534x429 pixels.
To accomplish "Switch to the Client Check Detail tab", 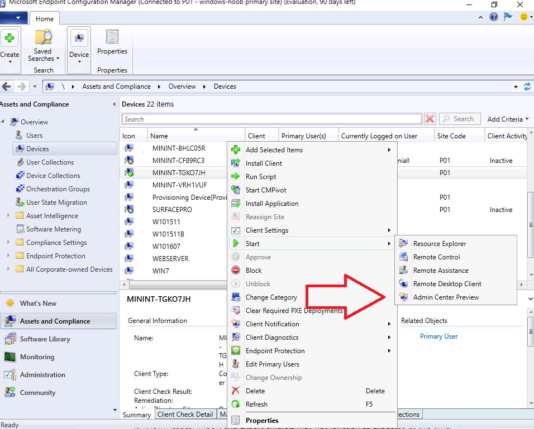I will [x=185, y=414].
